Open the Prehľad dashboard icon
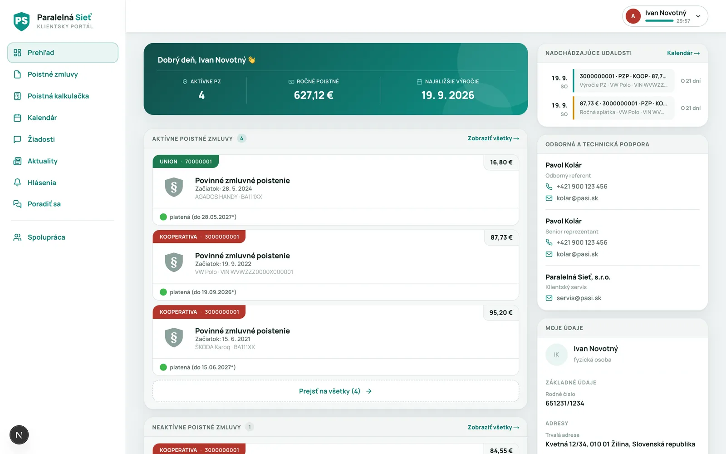Image resolution: width=726 pixels, height=454 pixels. click(x=17, y=53)
